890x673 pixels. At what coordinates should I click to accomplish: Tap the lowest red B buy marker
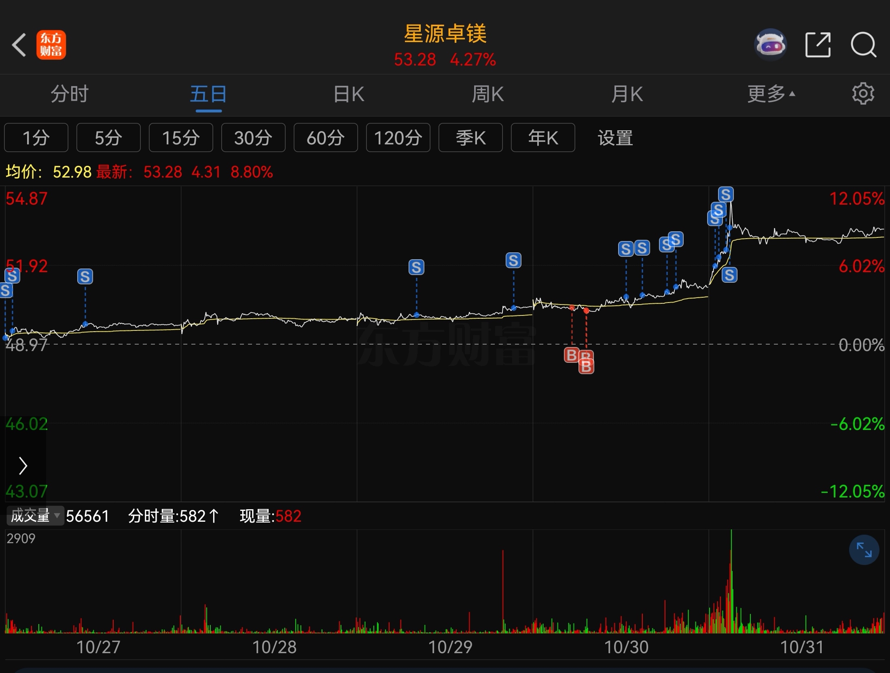click(x=586, y=367)
